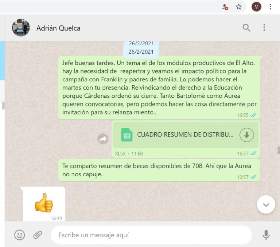Open the chat options three-dot menu
The image size is (280, 247).
point(264,28)
